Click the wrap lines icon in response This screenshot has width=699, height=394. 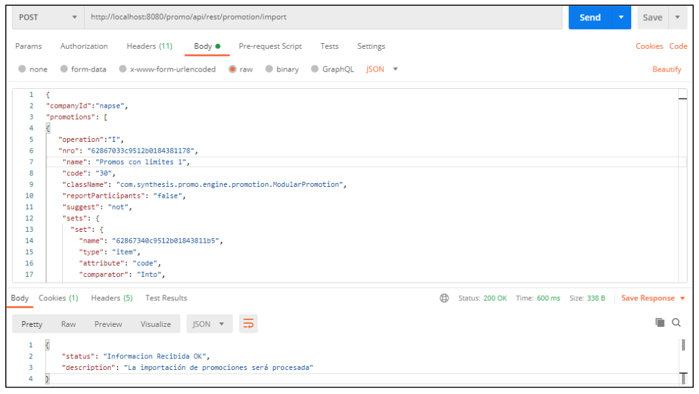click(x=248, y=324)
